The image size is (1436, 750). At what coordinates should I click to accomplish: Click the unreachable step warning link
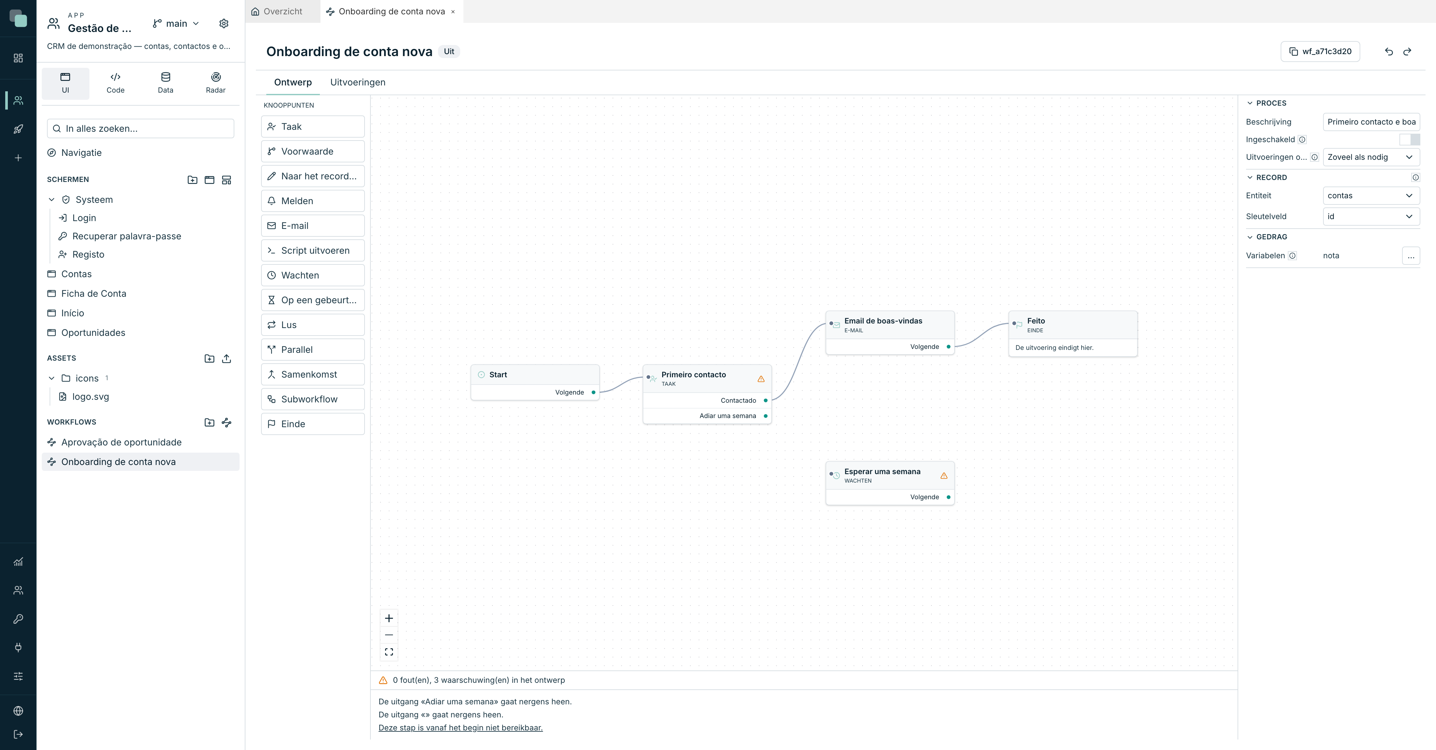click(460, 727)
